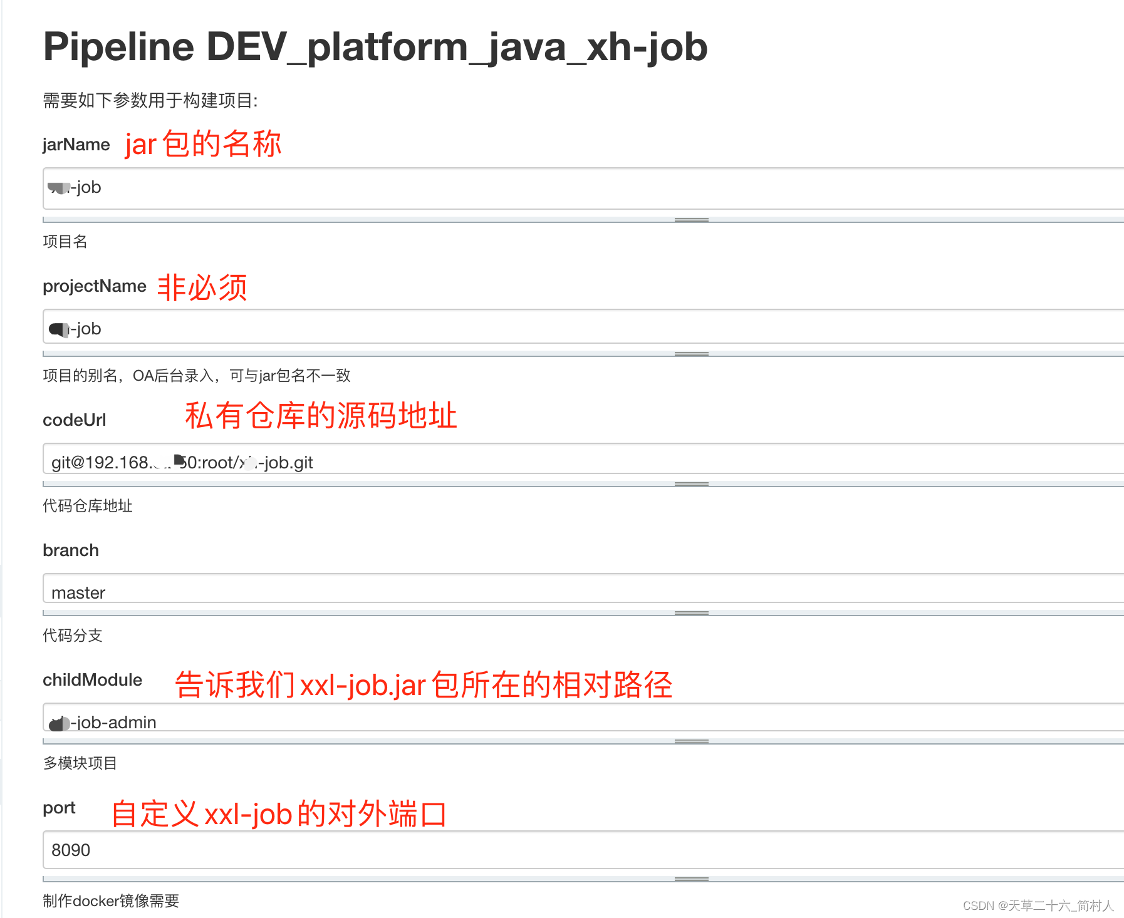Screen dimensions: 1124x918
Task: Click the projectName input field
Action: tap(583, 326)
